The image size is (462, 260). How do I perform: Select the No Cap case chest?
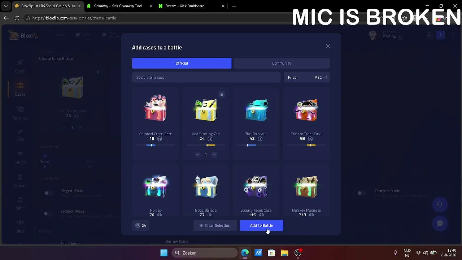tap(156, 186)
